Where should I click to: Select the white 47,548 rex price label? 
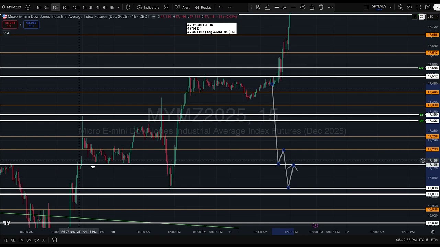pos(432,68)
